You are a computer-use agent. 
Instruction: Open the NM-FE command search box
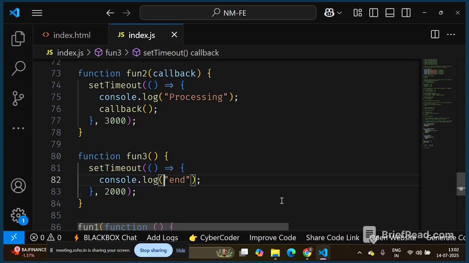[228, 13]
